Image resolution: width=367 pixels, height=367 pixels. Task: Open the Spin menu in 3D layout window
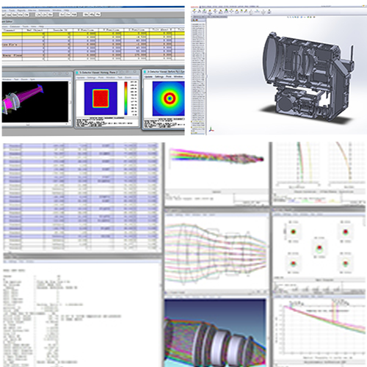(x=32, y=79)
